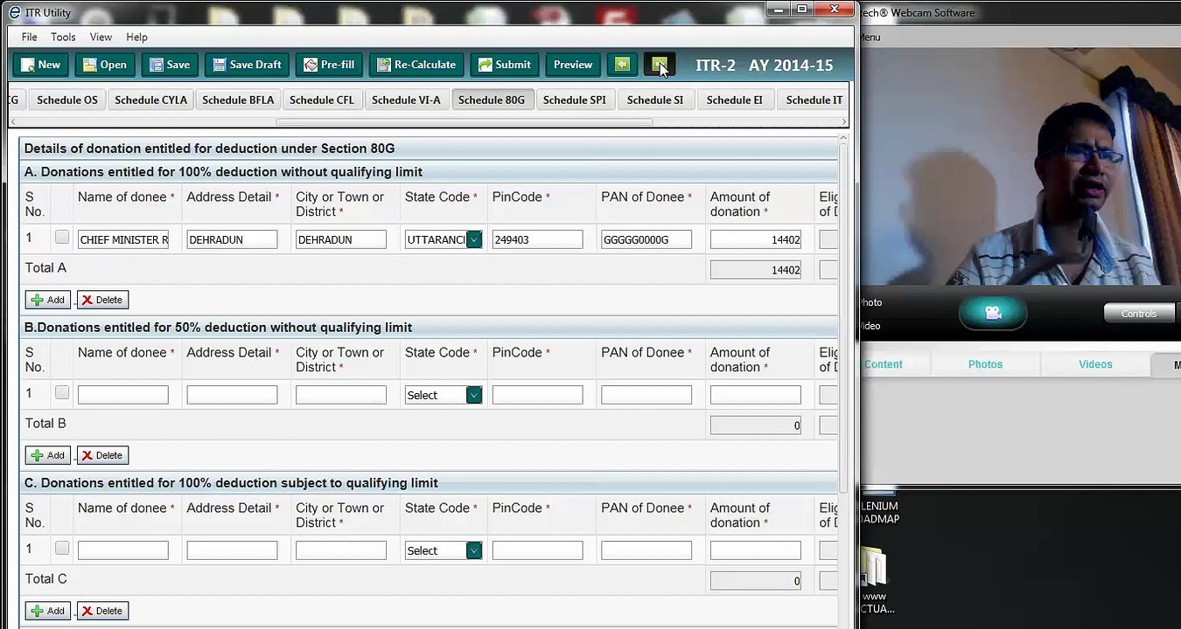The image size is (1181, 629).
Task: Click the New toolbar button
Action: [x=40, y=65]
